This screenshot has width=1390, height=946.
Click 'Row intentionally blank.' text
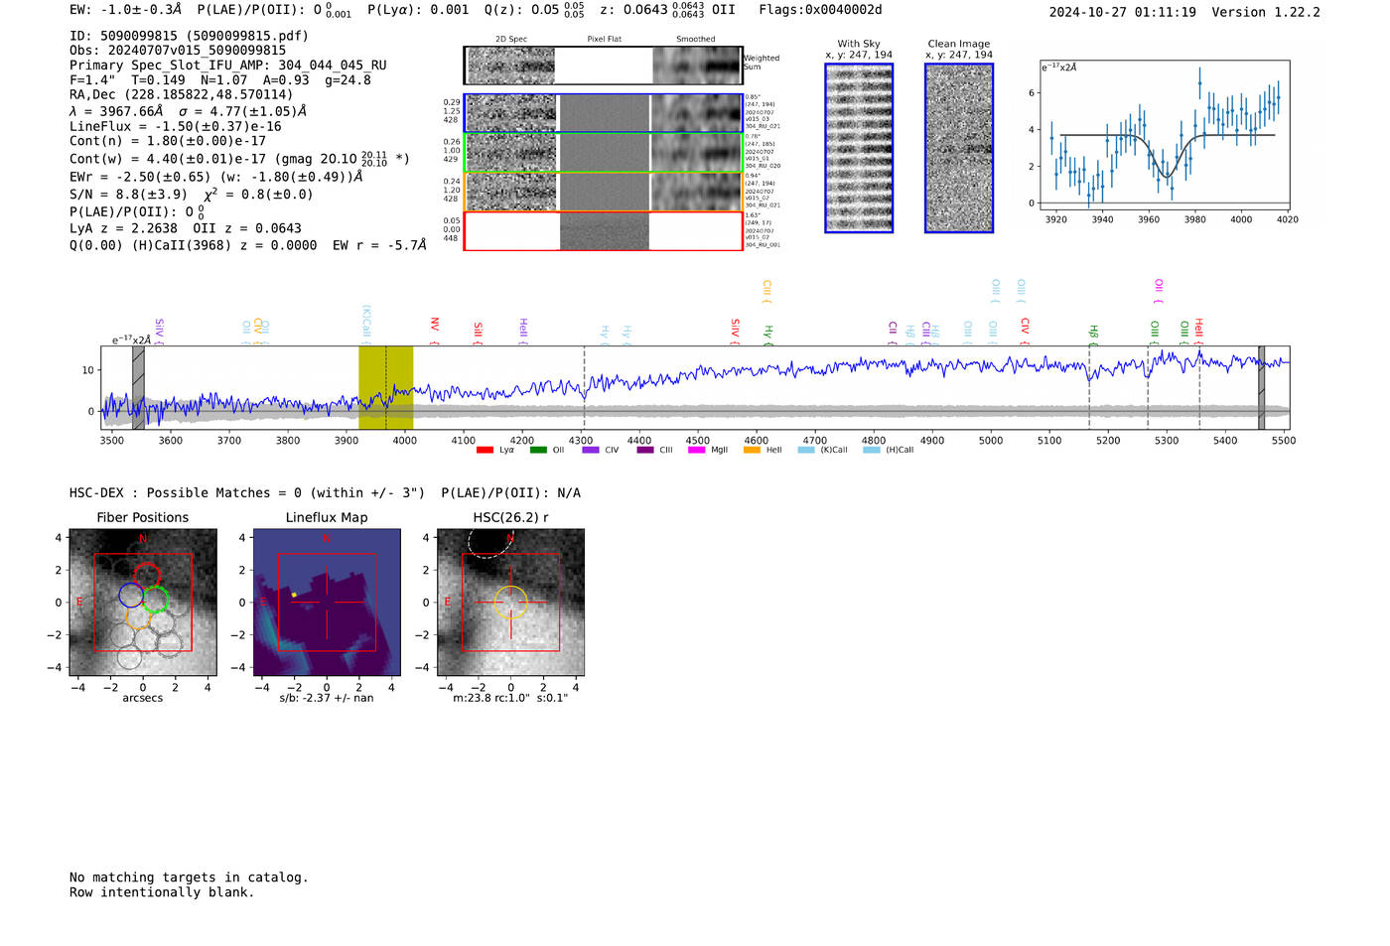tap(162, 892)
